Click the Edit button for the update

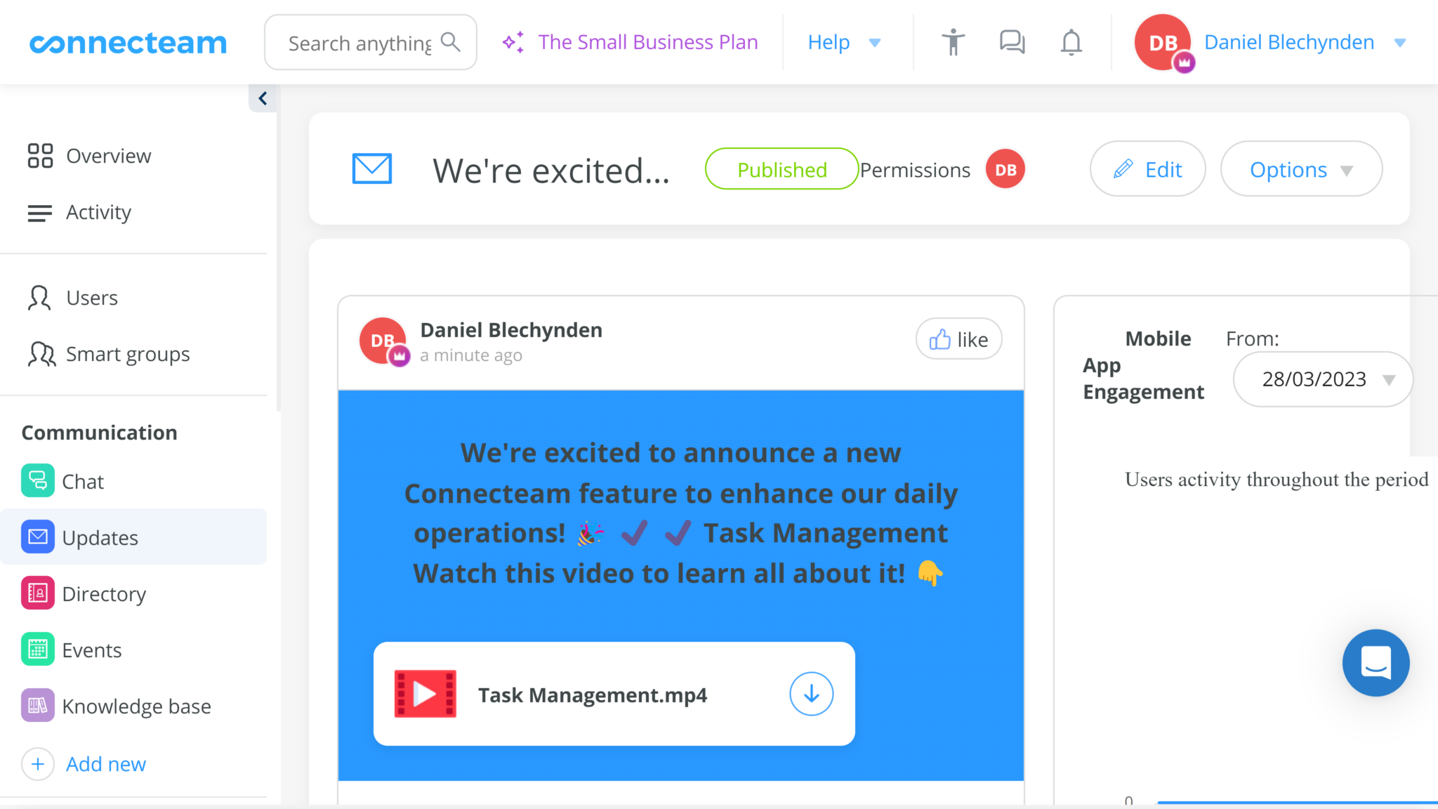[x=1147, y=169]
